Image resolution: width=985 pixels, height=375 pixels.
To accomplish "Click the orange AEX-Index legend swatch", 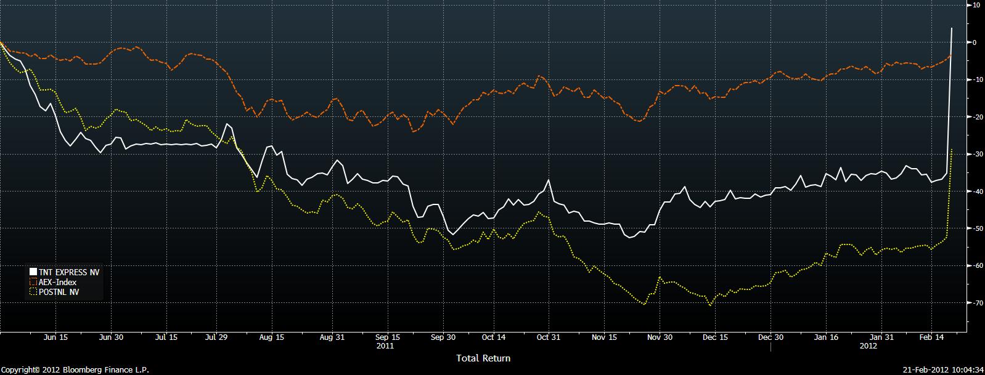I will [x=33, y=282].
